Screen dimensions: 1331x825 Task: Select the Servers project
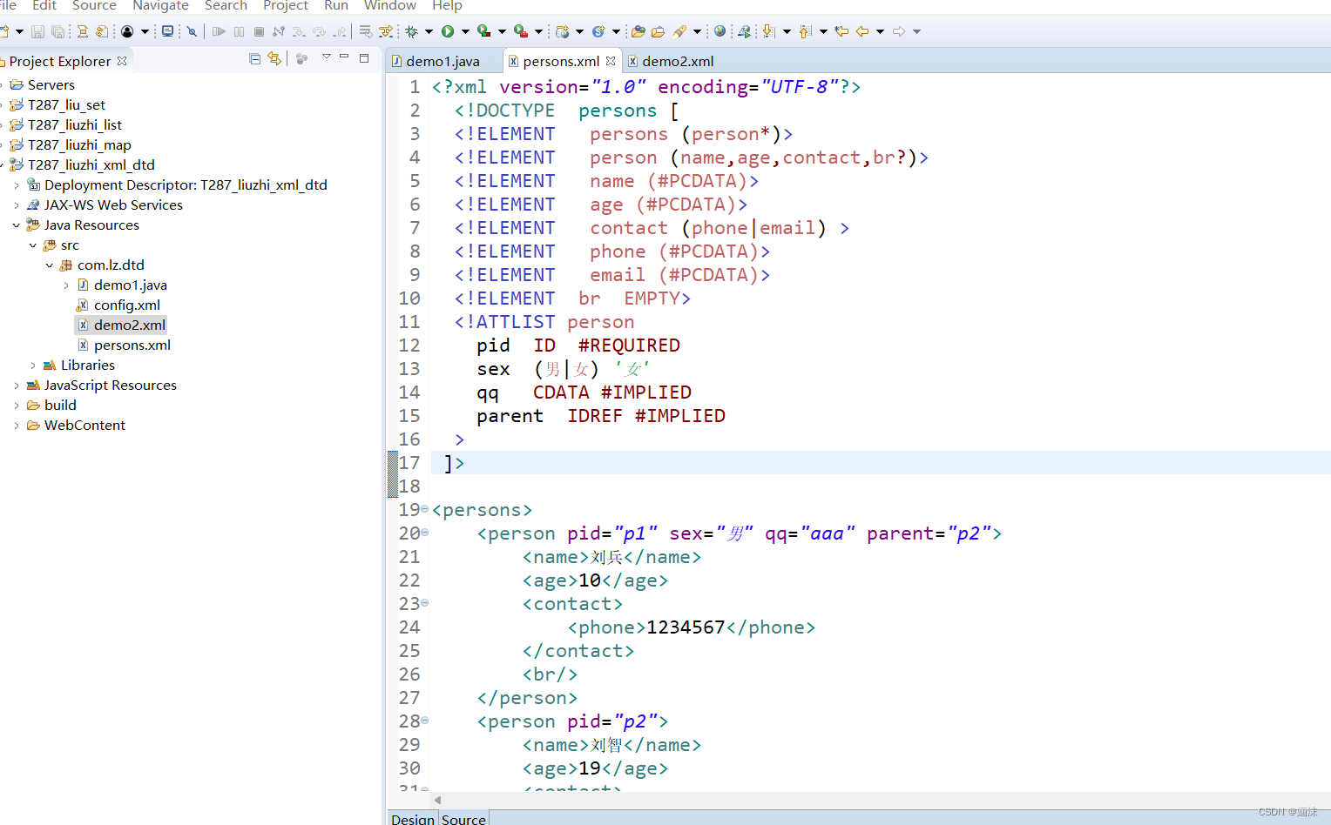(x=51, y=85)
